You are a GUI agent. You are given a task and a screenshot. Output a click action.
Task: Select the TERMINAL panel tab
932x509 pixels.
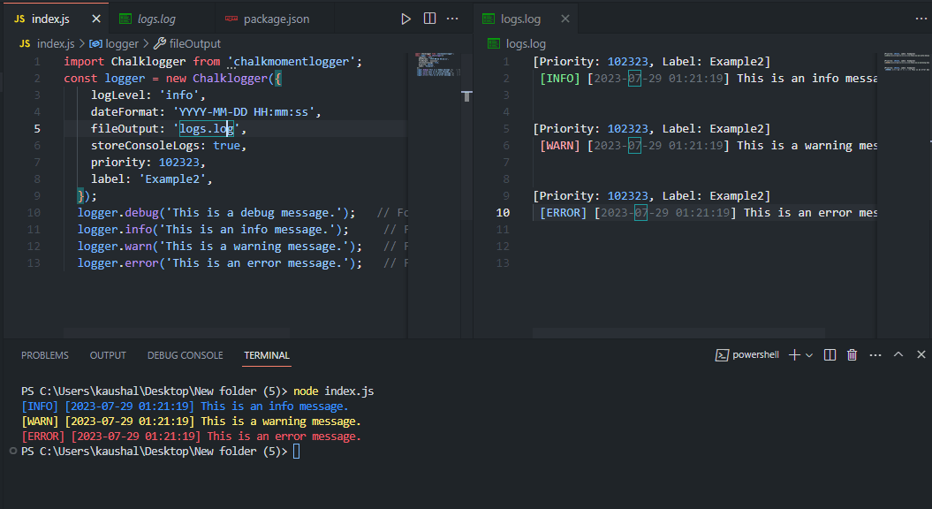click(x=267, y=355)
